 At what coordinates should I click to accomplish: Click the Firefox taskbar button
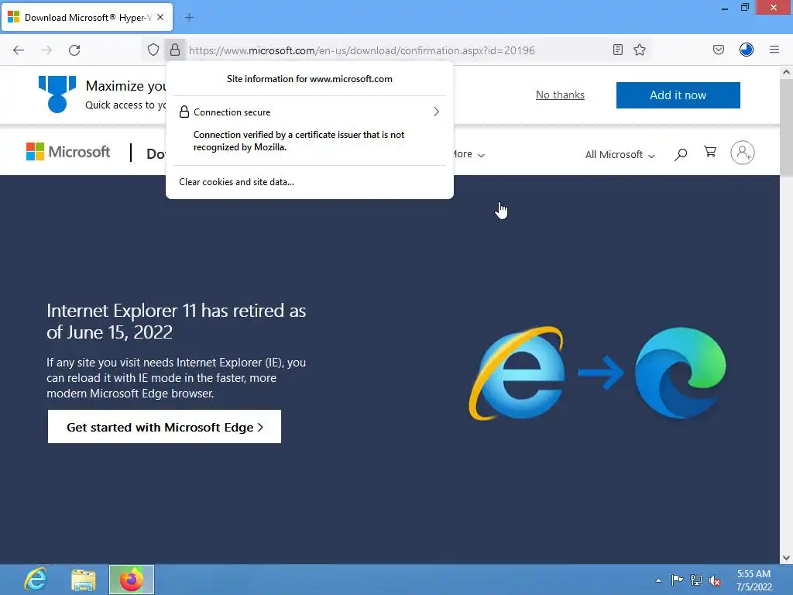pos(132,580)
